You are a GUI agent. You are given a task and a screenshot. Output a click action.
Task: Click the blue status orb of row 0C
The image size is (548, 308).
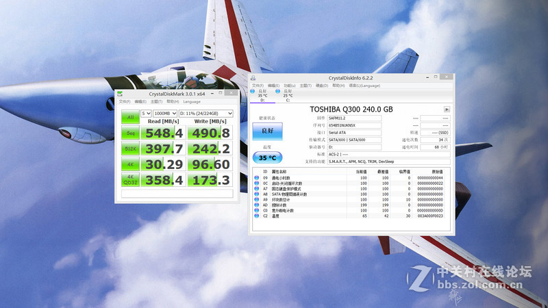(x=256, y=183)
